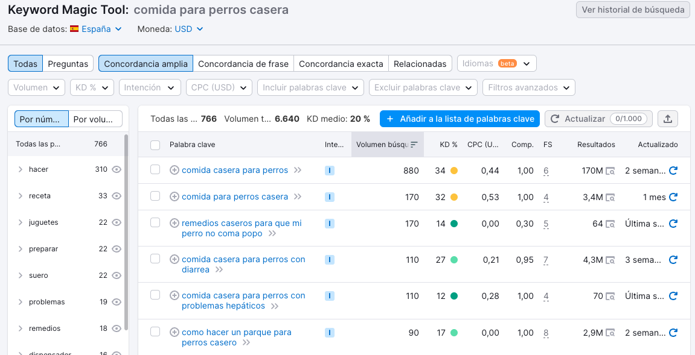695x355 pixels.
Task: Open Ver historial de búsqueda
Action: [633, 10]
